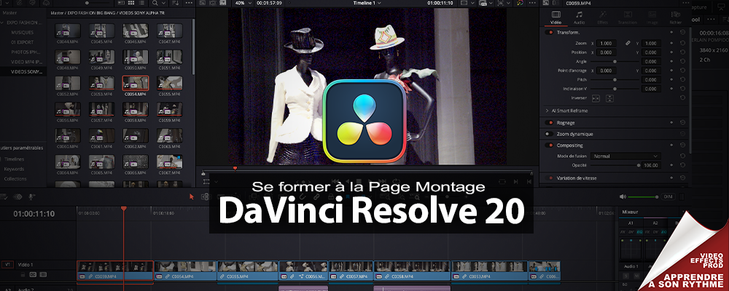Open the Keywords smart bin

[x=14, y=169]
